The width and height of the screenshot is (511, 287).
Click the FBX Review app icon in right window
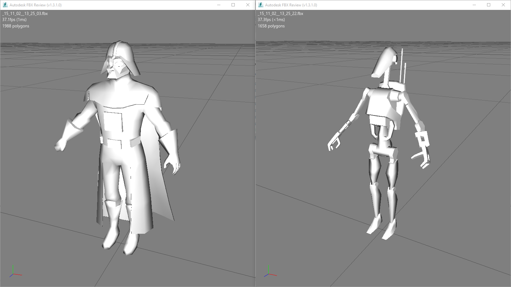pos(261,5)
